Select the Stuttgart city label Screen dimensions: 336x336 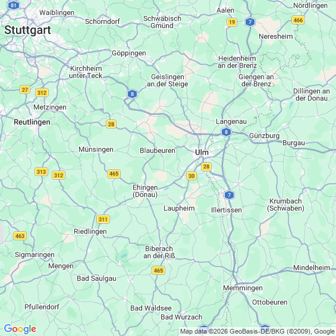27,30
